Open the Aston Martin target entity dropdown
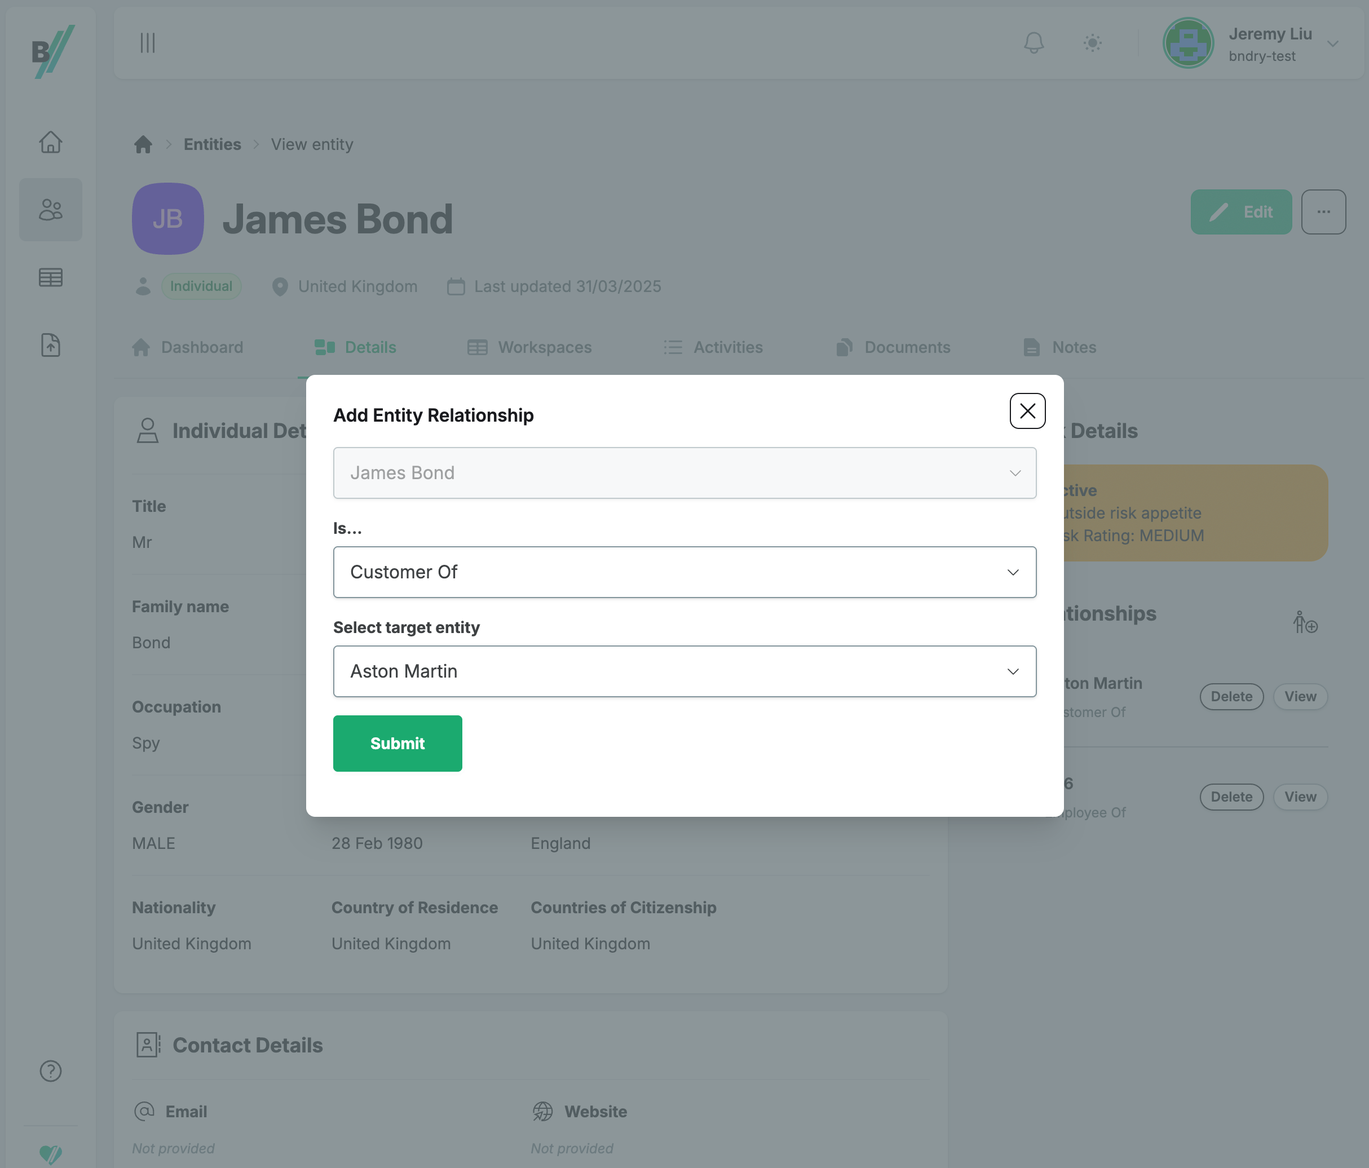Image resolution: width=1369 pixels, height=1168 pixels. 684,671
